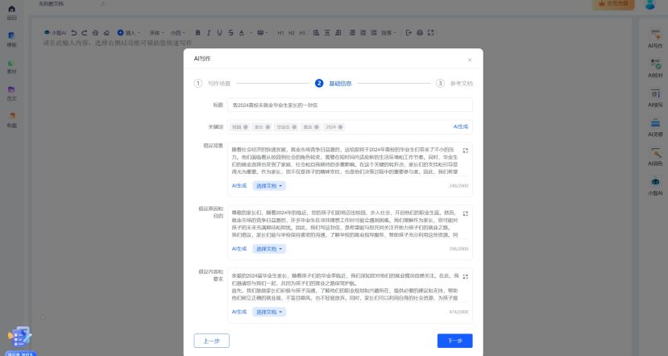The height and width of the screenshot is (356, 668).
Task: Click the export document icon
Action: [409, 33]
